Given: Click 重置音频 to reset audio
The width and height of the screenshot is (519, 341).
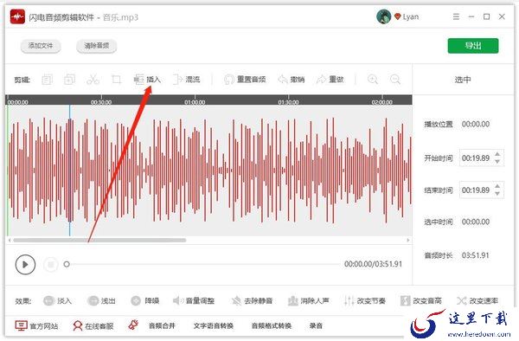Looking at the screenshot, I should coord(245,80).
